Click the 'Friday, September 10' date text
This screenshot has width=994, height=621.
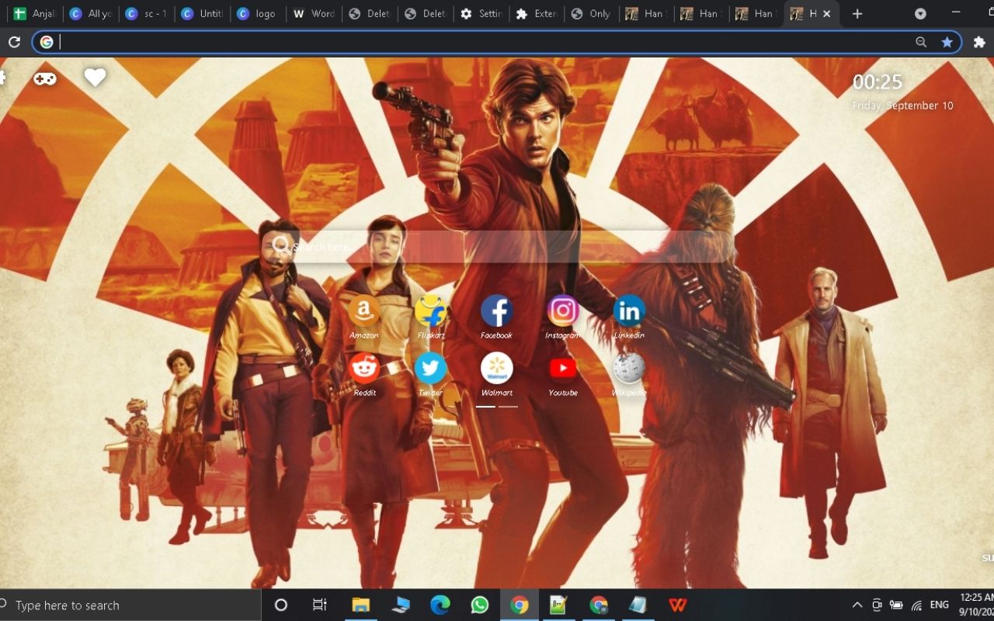902,106
